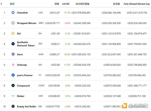Click the Maker logo icon

coord(13,96)
